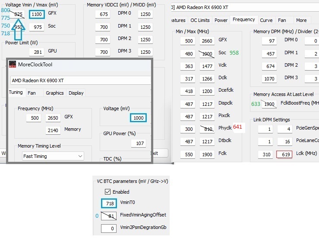Click the Phyclk min field 300
Screen dimensions: 319x241
tap(188, 129)
